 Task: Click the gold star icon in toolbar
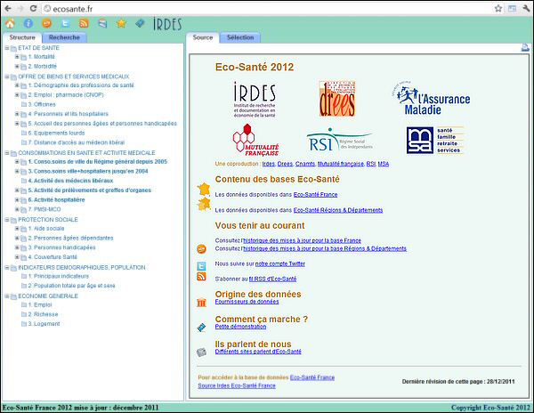click(121, 23)
